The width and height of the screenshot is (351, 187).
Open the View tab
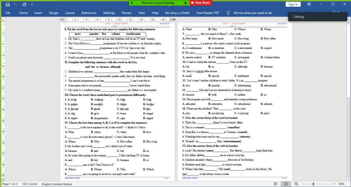click(142, 13)
